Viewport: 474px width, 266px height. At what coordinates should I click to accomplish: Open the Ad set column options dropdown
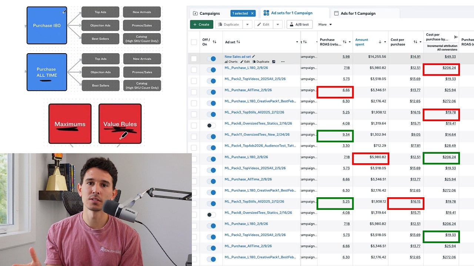point(297,42)
